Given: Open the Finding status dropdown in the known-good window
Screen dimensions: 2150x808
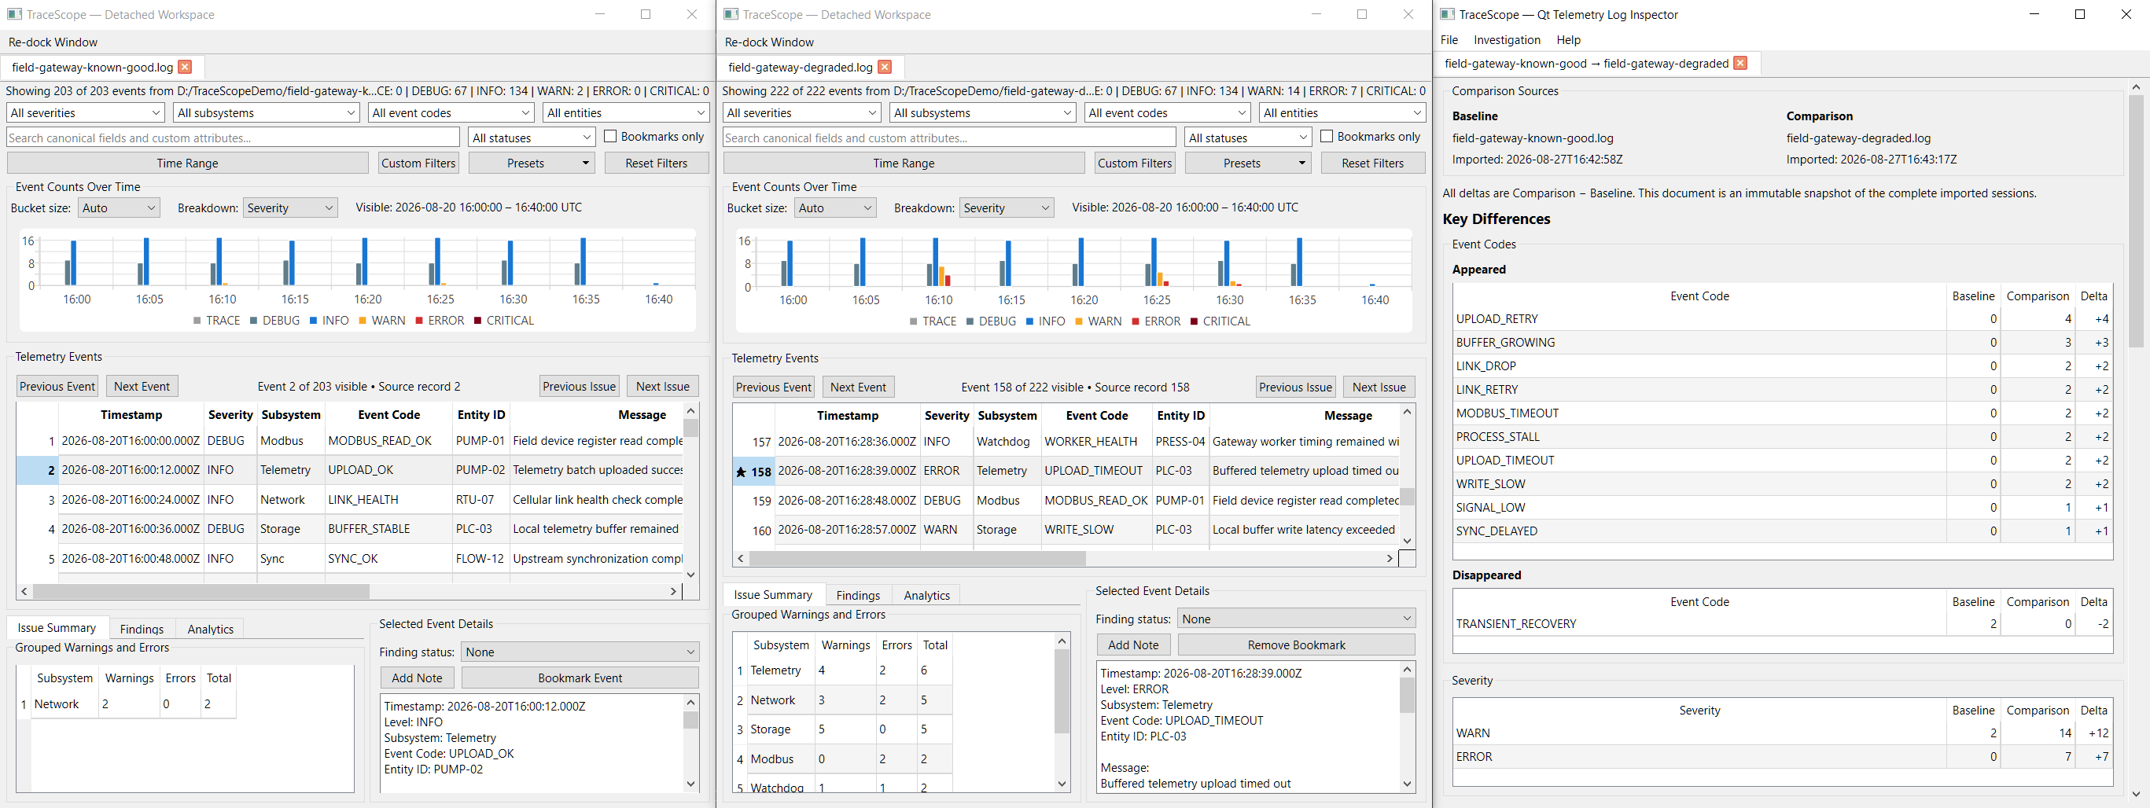Looking at the screenshot, I should [581, 652].
